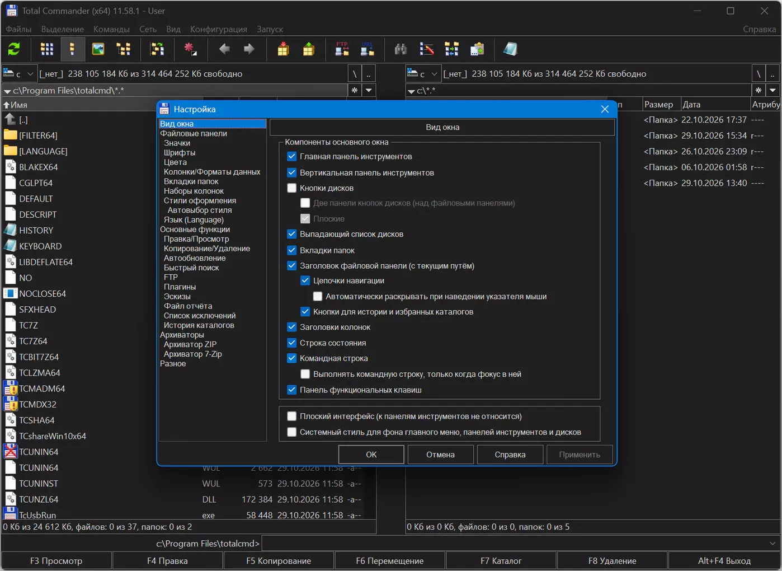The height and width of the screenshot is (571, 782).
Task: Enable thumbnail view from the toolbar
Action: click(98, 49)
